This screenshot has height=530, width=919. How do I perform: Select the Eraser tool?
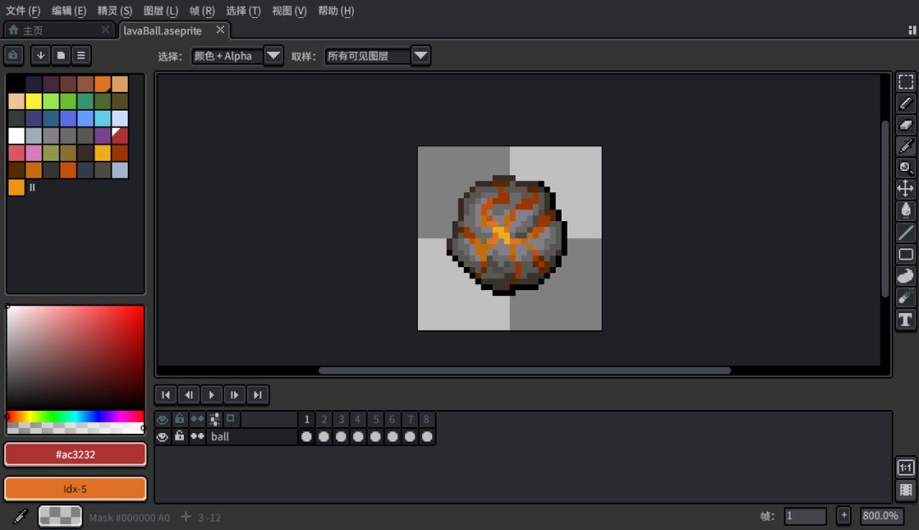pos(905,125)
